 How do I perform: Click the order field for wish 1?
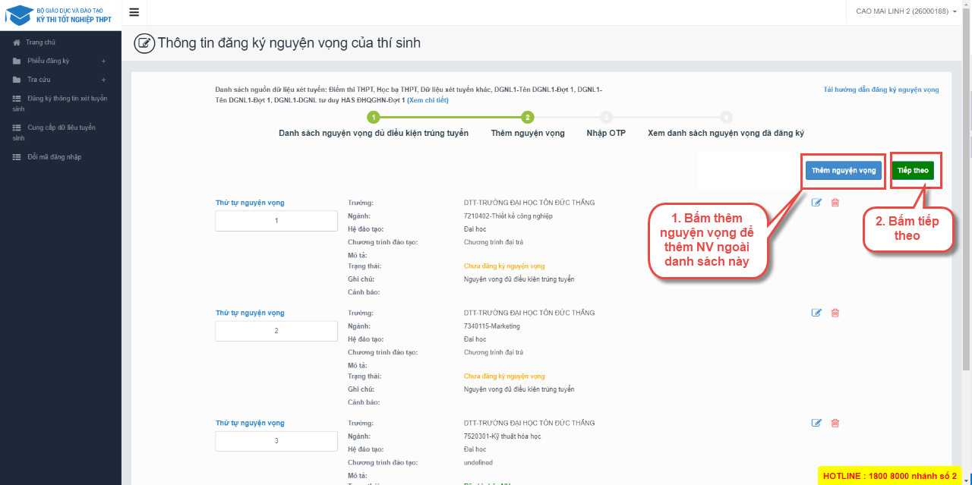276,221
